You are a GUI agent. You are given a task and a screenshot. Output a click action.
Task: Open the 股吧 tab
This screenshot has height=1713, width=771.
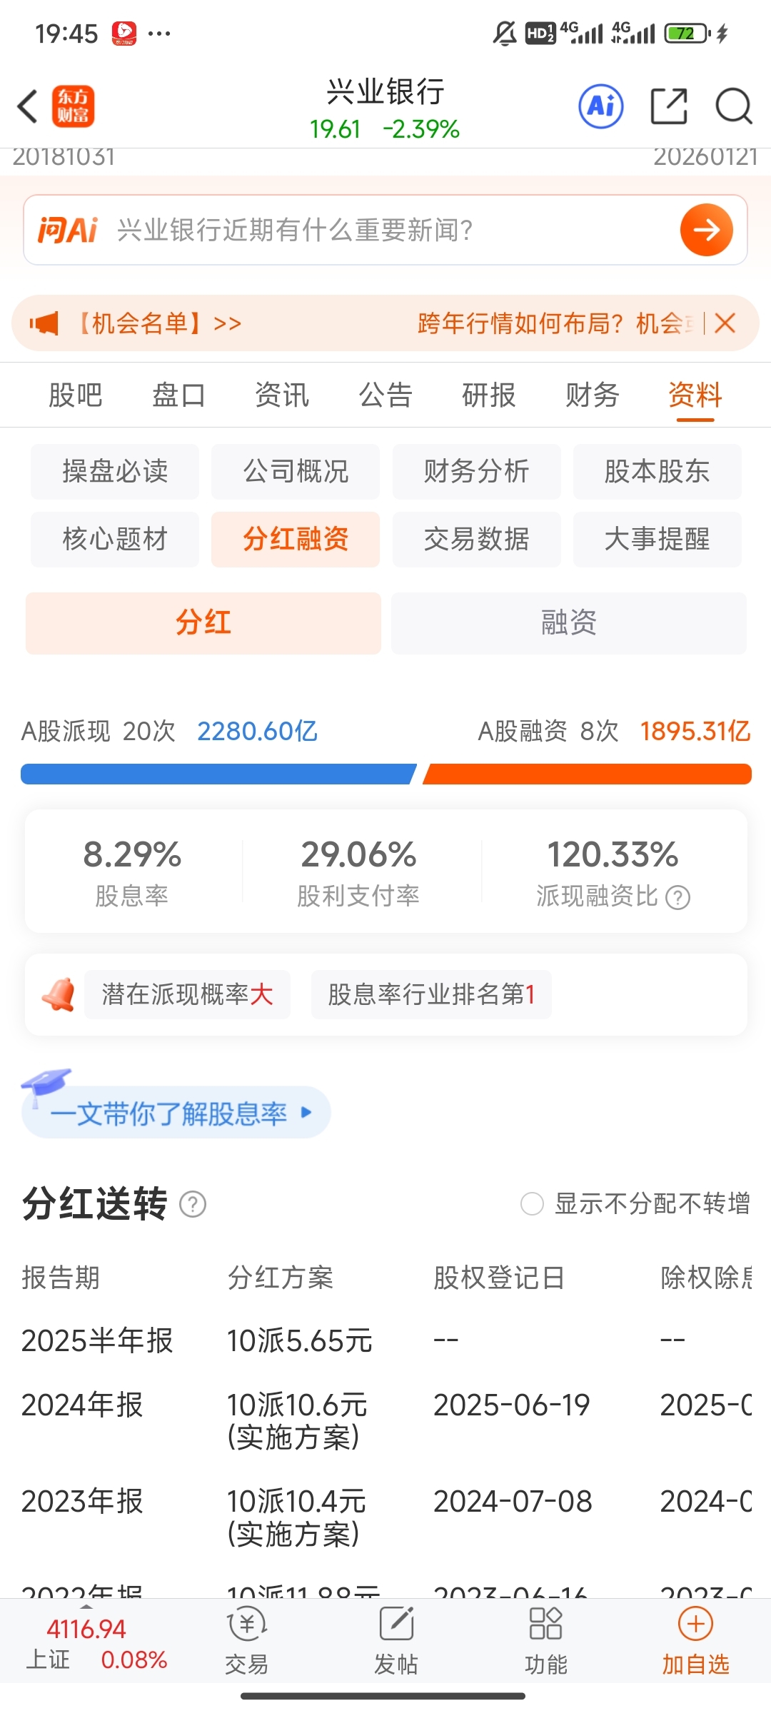[x=75, y=395]
